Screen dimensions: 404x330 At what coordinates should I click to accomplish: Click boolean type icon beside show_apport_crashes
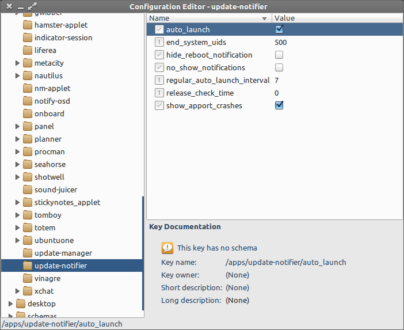pos(159,105)
